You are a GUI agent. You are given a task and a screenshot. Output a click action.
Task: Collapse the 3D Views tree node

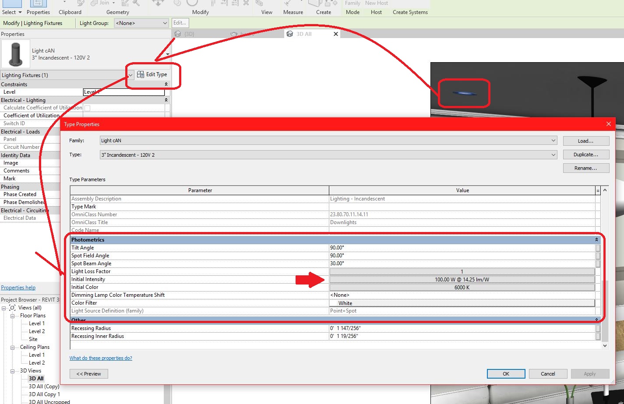coord(12,371)
